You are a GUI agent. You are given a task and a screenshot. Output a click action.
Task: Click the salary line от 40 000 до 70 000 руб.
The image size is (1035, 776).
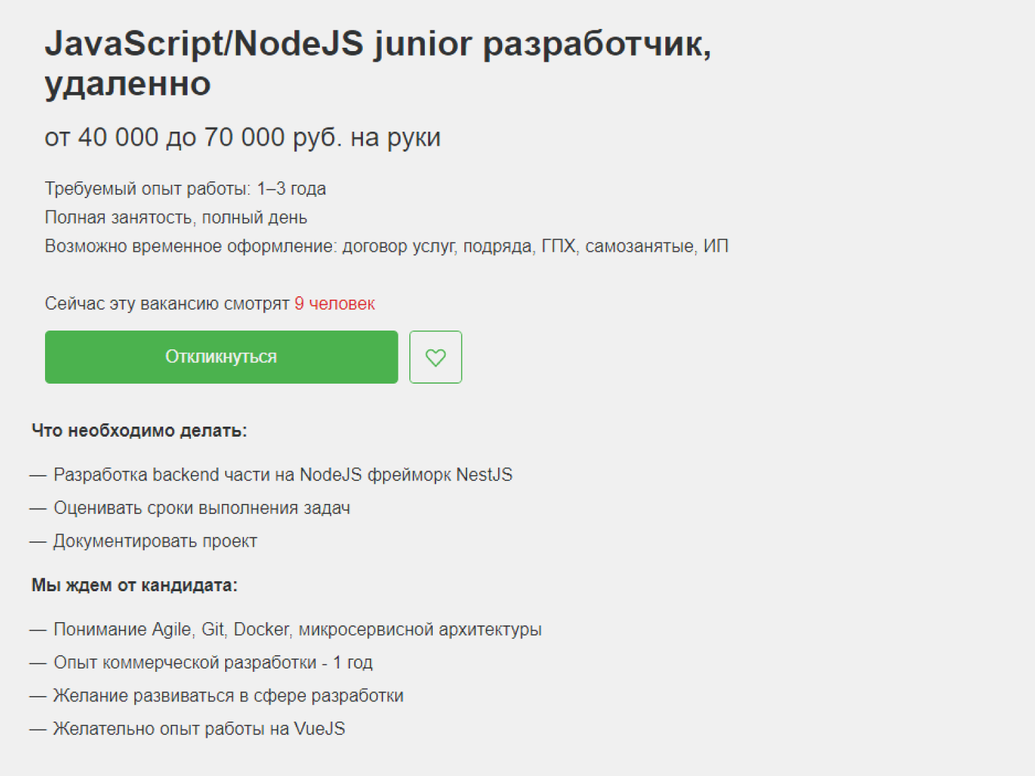(x=243, y=137)
